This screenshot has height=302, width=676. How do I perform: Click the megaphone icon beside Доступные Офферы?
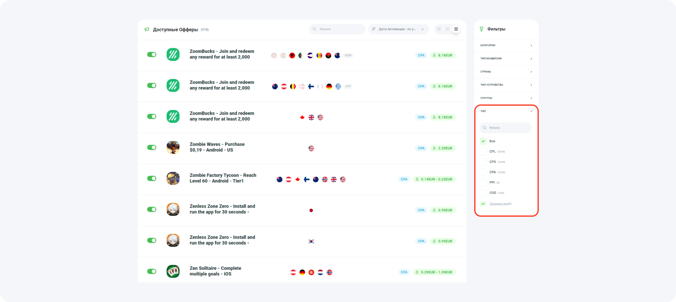coord(147,29)
